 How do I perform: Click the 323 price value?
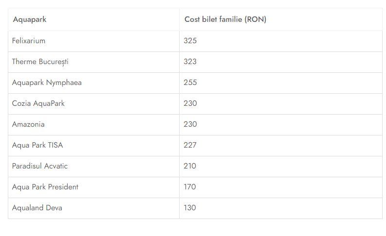point(190,62)
